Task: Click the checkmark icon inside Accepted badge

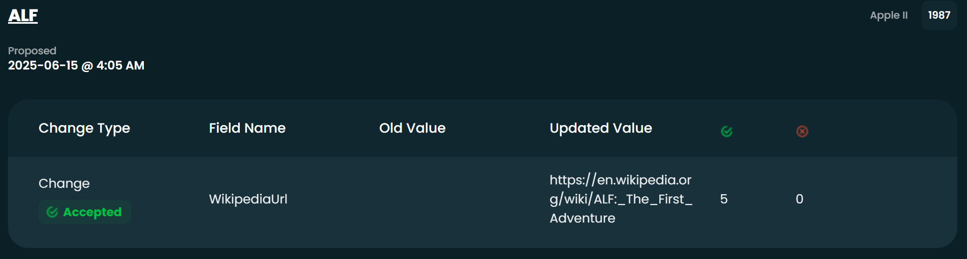Action: click(x=52, y=212)
